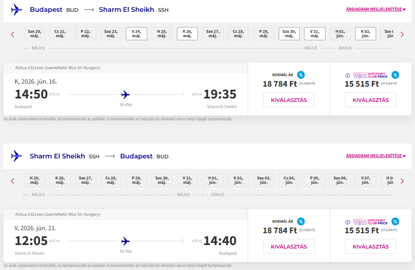
Task: Click the info icon beside return Wizz Discount Club
Action: click(x=348, y=222)
